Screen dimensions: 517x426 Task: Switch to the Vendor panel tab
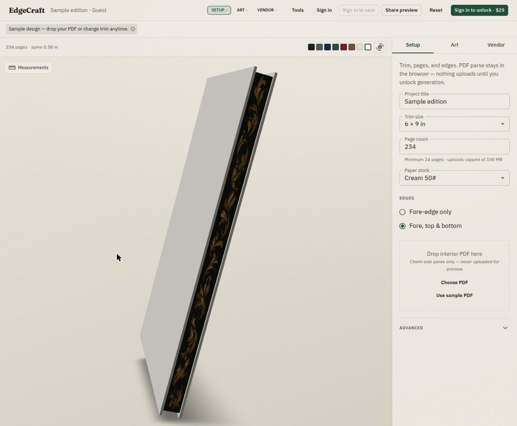[496, 45]
